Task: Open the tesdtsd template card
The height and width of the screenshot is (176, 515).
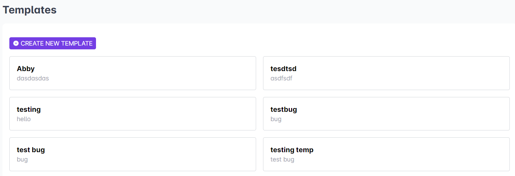Action: pyautogui.click(x=386, y=73)
